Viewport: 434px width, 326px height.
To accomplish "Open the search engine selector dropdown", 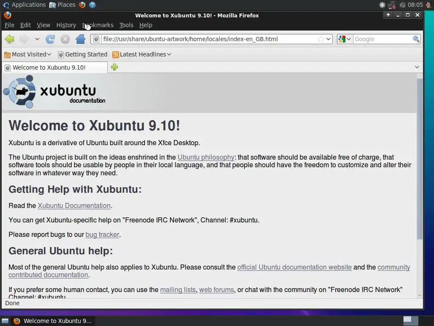I will (x=345, y=39).
